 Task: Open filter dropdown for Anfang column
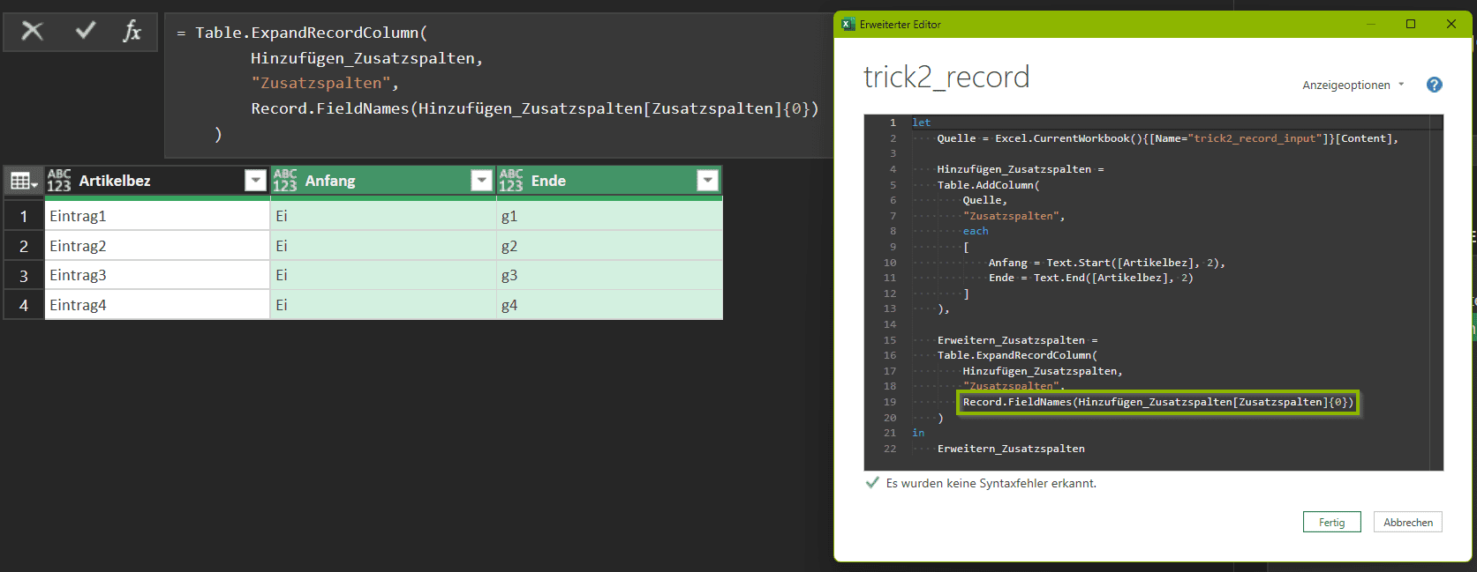pos(481,181)
